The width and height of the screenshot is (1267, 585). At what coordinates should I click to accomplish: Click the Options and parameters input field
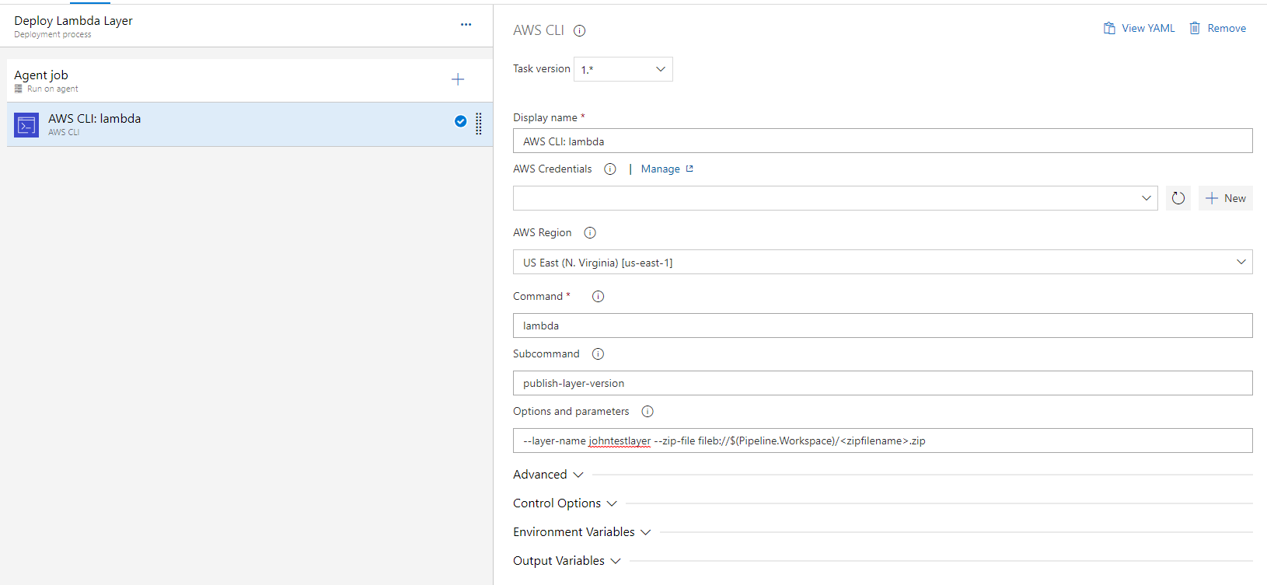883,440
